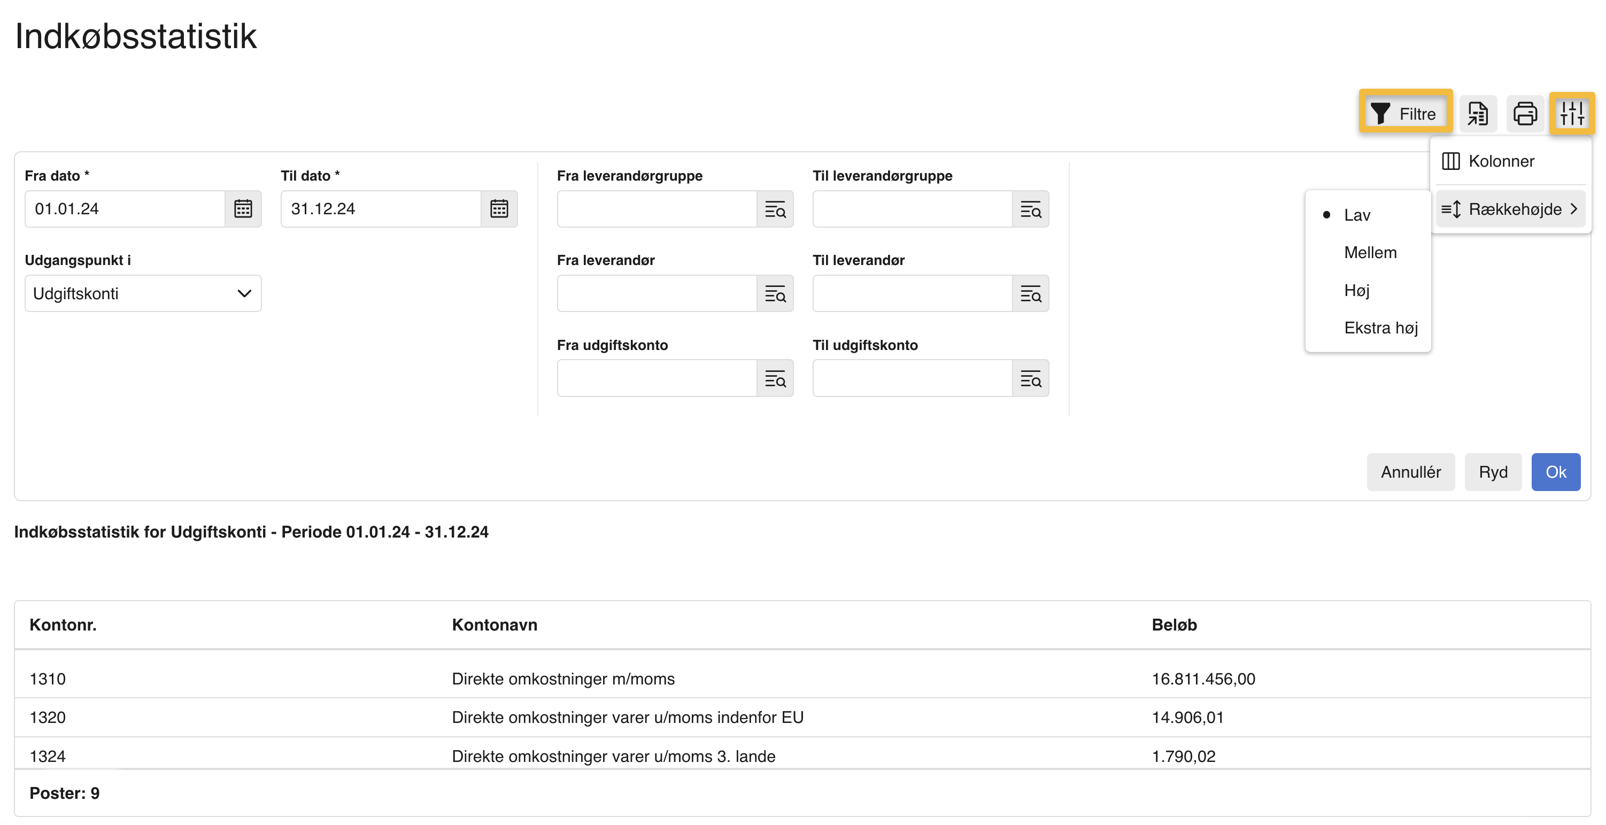Select Mellem row height

click(x=1370, y=252)
